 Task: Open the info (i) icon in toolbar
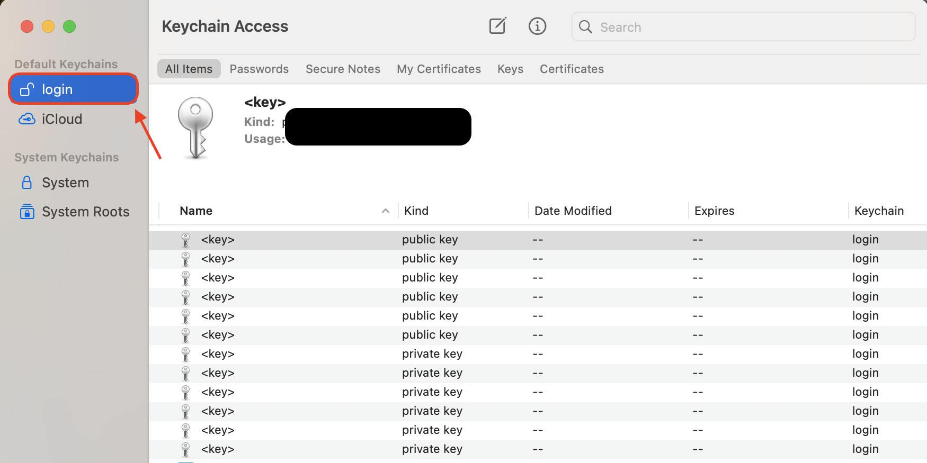[x=537, y=26]
